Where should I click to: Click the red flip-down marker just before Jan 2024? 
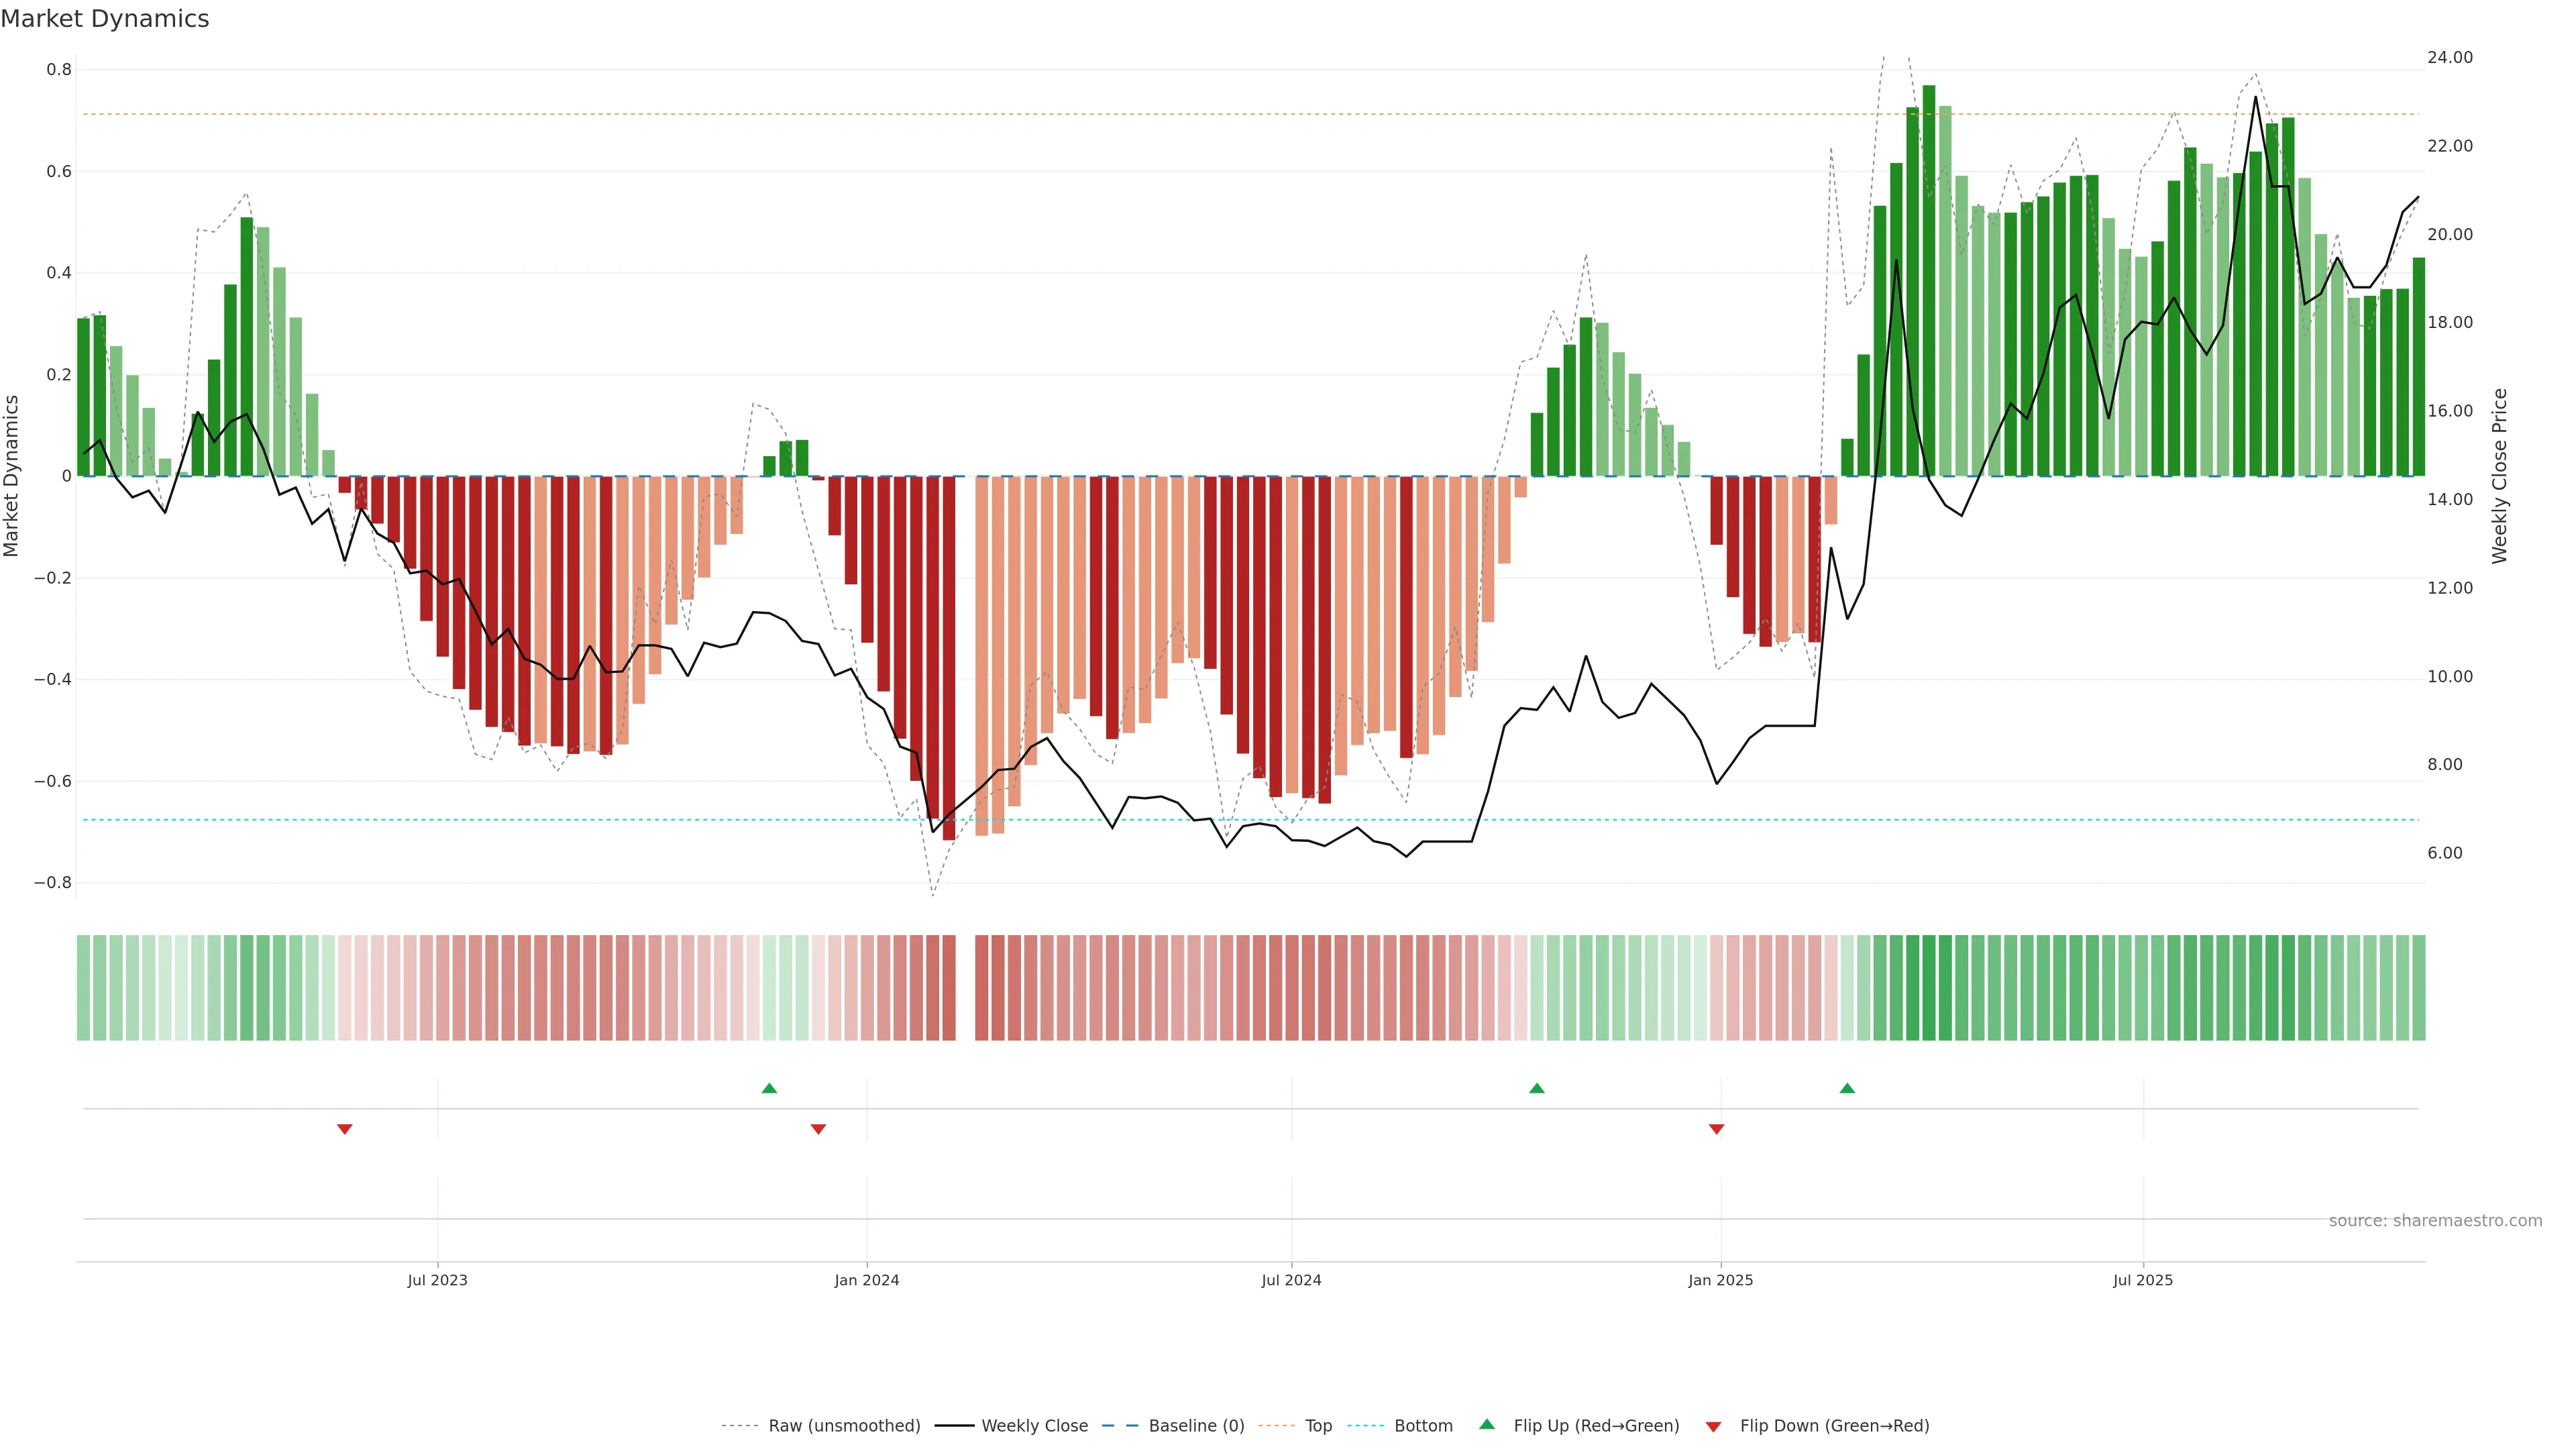pos(818,1129)
